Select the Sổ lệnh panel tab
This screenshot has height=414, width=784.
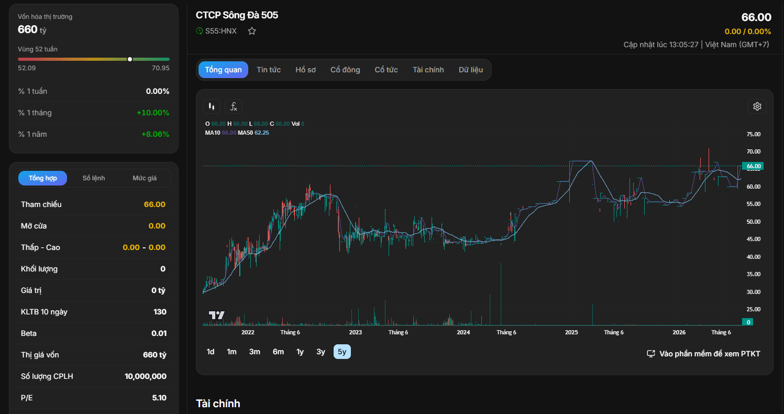tap(94, 178)
